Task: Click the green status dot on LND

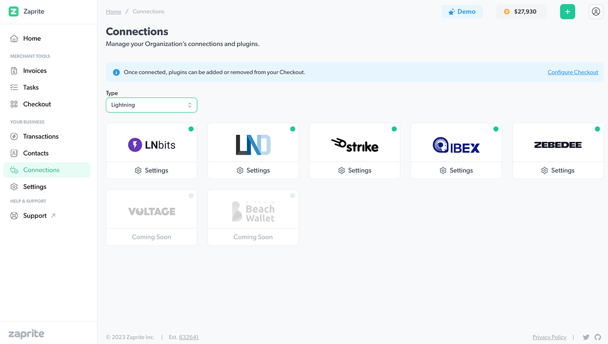Action: pyautogui.click(x=293, y=129)
